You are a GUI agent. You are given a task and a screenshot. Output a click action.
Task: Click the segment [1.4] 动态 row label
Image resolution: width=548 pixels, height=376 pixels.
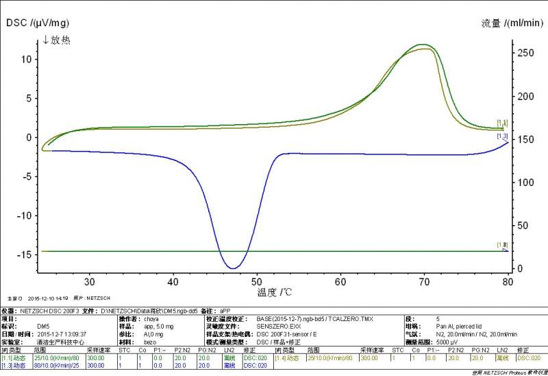click(287, 358)
